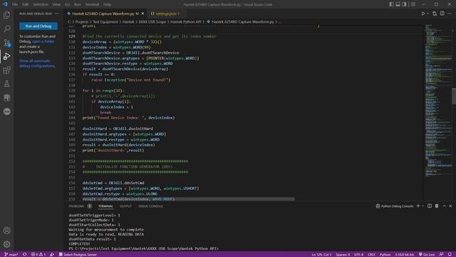Click the editor horizontal scrollbar
Viewport: 456px width, 257px height.
[x=188, y=199]
